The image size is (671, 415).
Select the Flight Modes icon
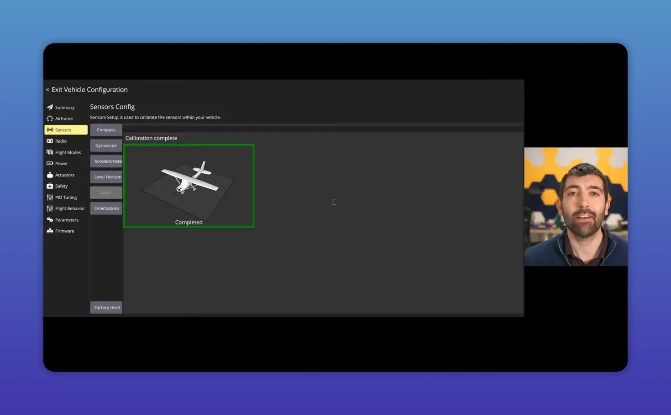tap(50, 152)
